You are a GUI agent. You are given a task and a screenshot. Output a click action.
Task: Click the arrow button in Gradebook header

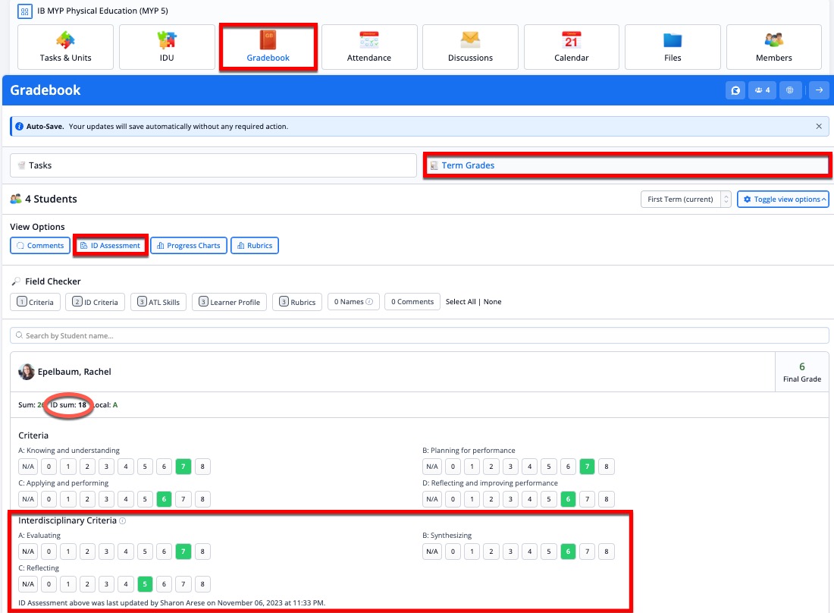[818, 90]
